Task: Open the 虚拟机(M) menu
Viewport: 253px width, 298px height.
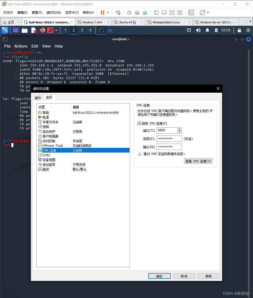Action: coord(54,13)
